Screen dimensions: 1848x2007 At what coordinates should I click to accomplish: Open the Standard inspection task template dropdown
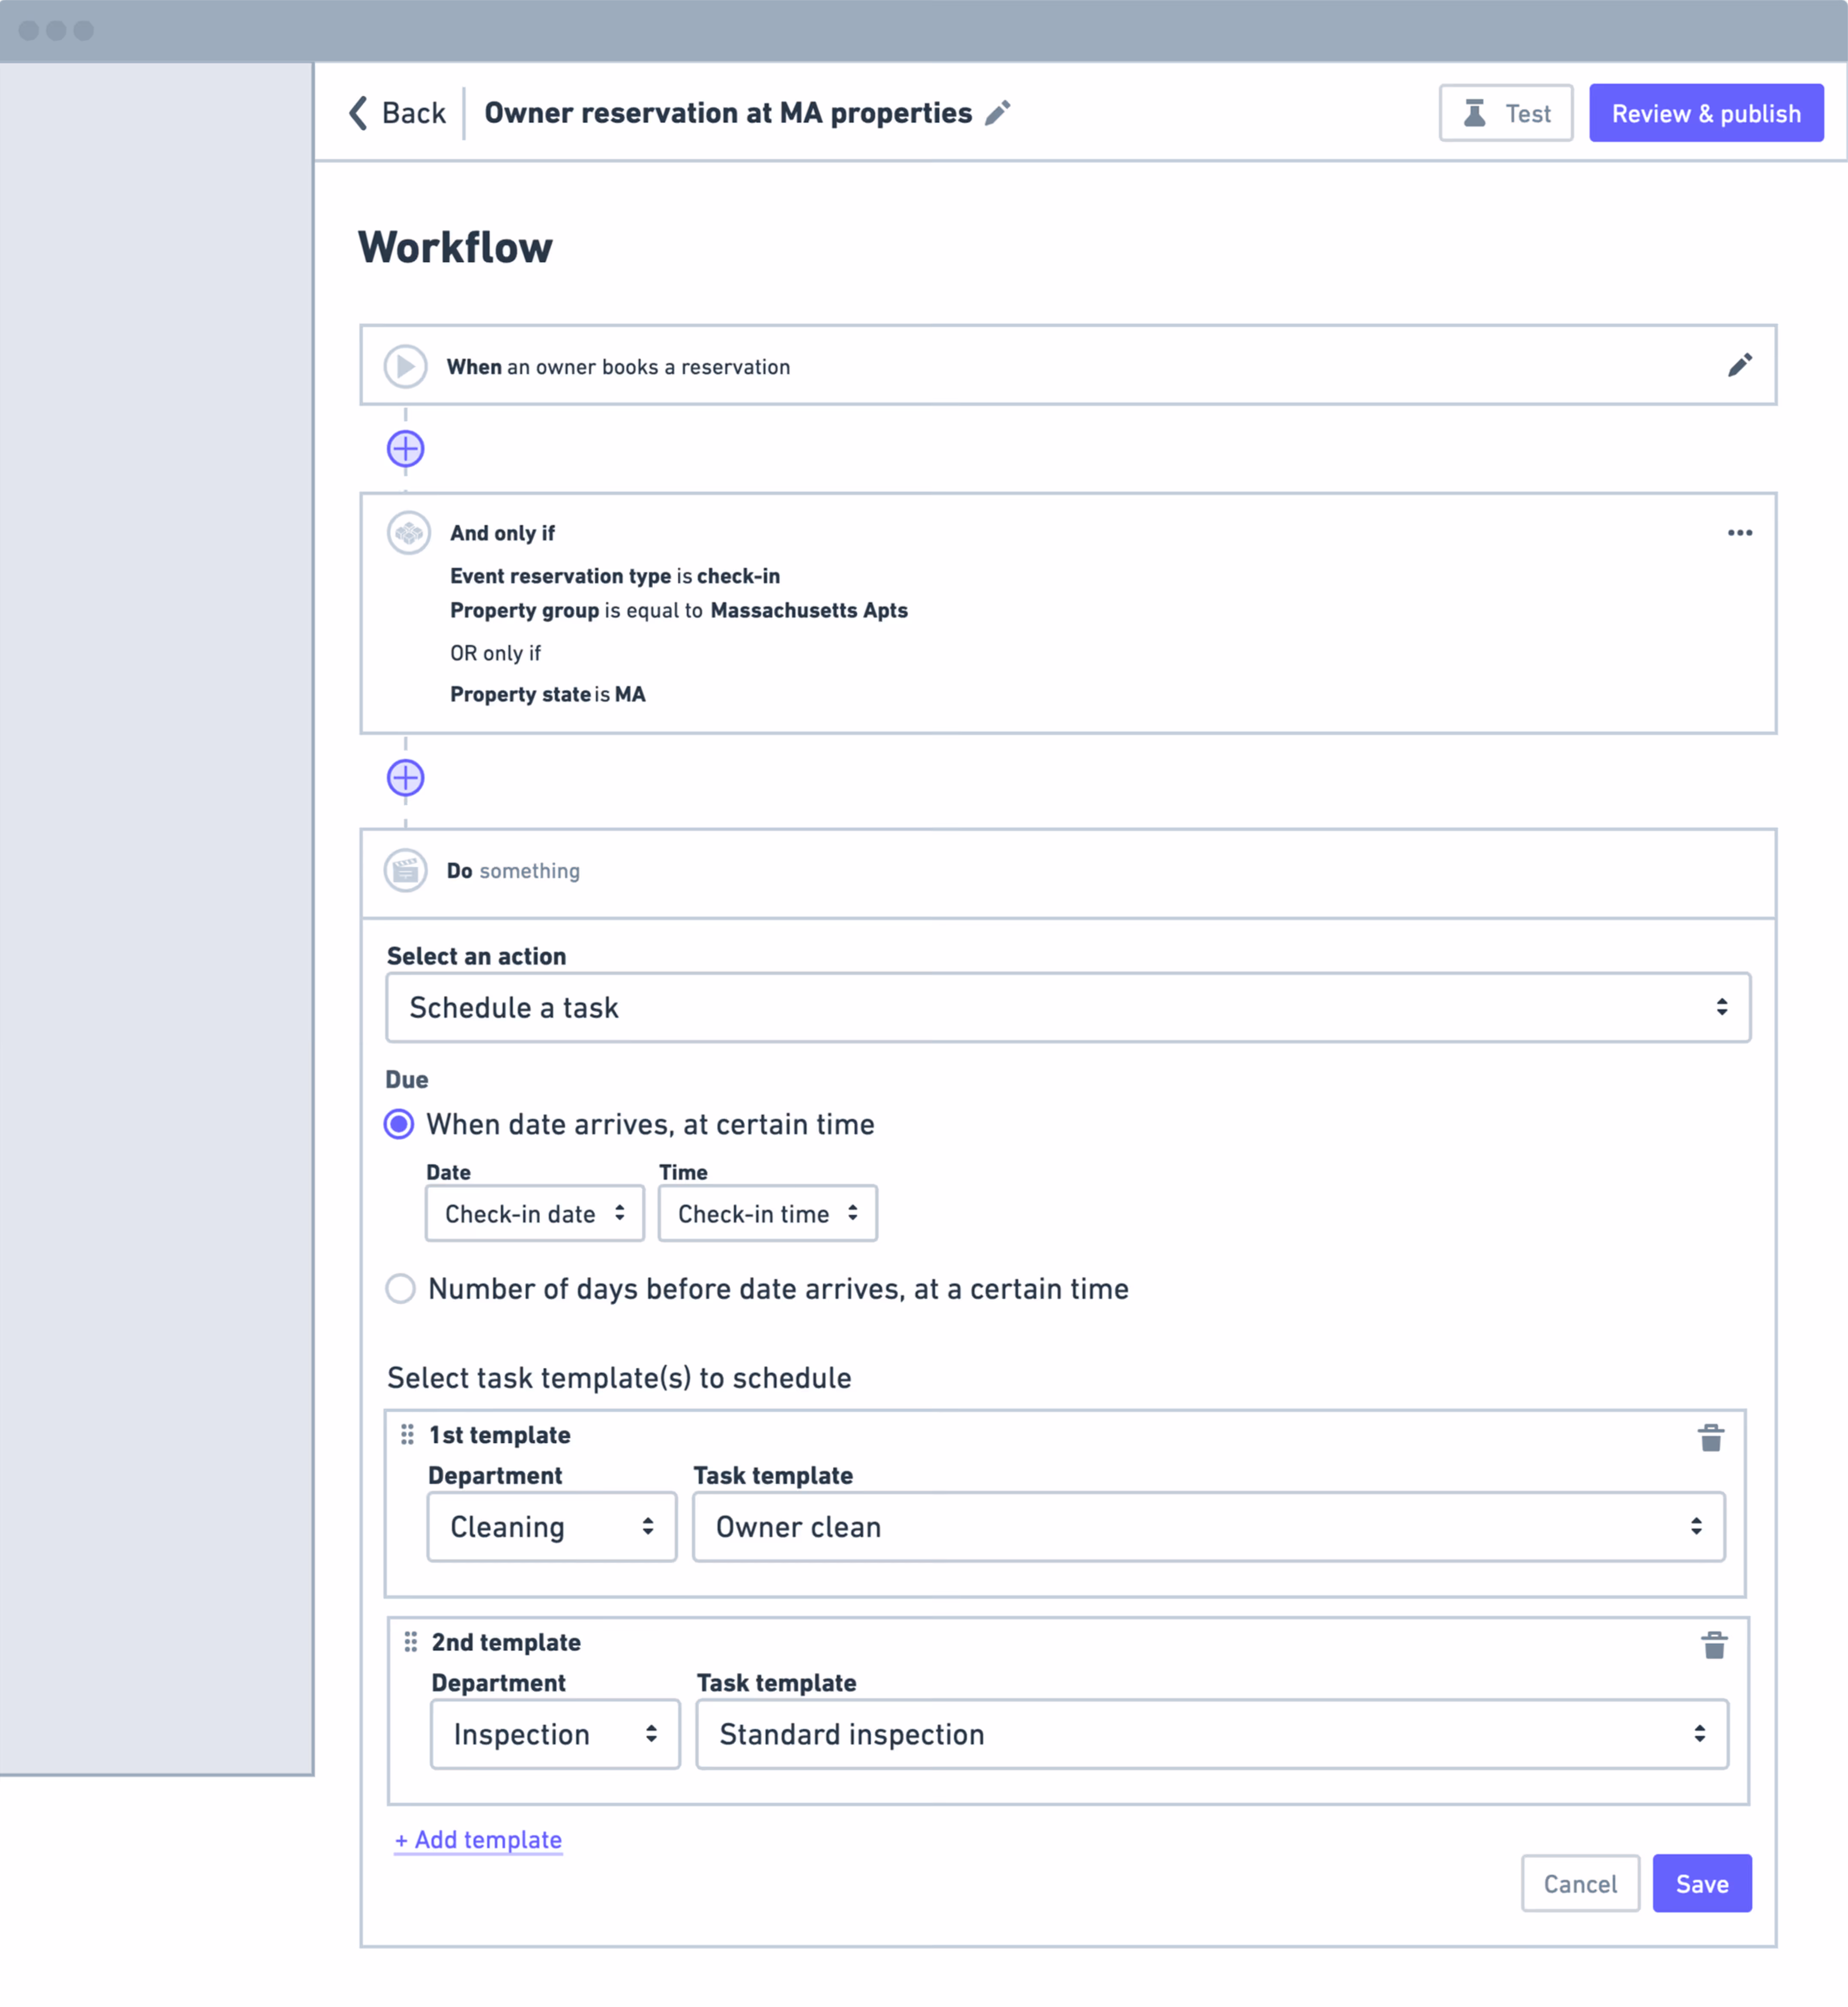click(x=1211, y=1733)
